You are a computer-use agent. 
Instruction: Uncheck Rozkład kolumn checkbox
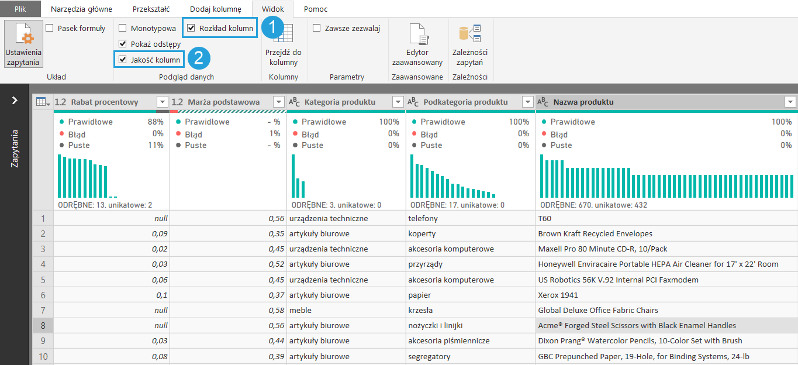pos(191,28)
